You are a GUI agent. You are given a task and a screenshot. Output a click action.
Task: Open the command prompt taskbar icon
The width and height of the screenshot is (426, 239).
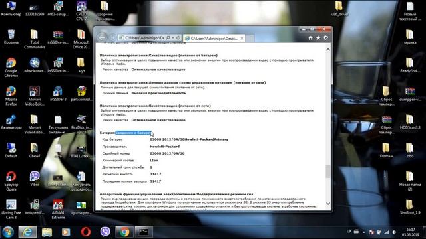144,232
